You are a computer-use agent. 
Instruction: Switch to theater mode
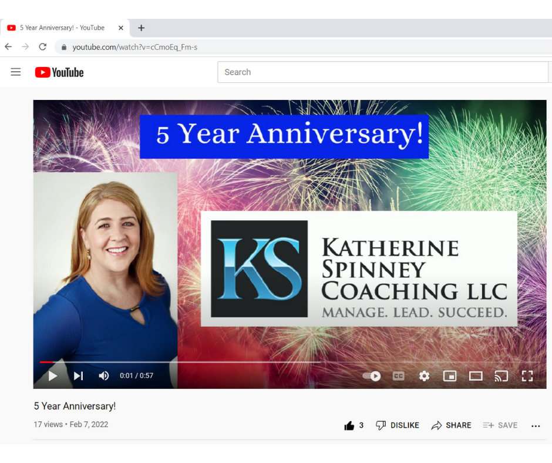pyautogui.click(x=476, y=376)
